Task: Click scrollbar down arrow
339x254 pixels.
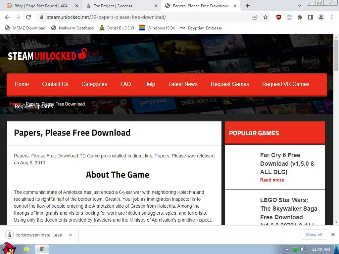Action: click(336, 222)
